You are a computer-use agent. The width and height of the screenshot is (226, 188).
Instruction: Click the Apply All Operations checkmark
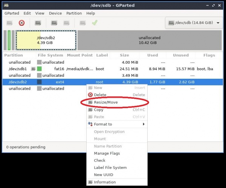pos(95,23)
